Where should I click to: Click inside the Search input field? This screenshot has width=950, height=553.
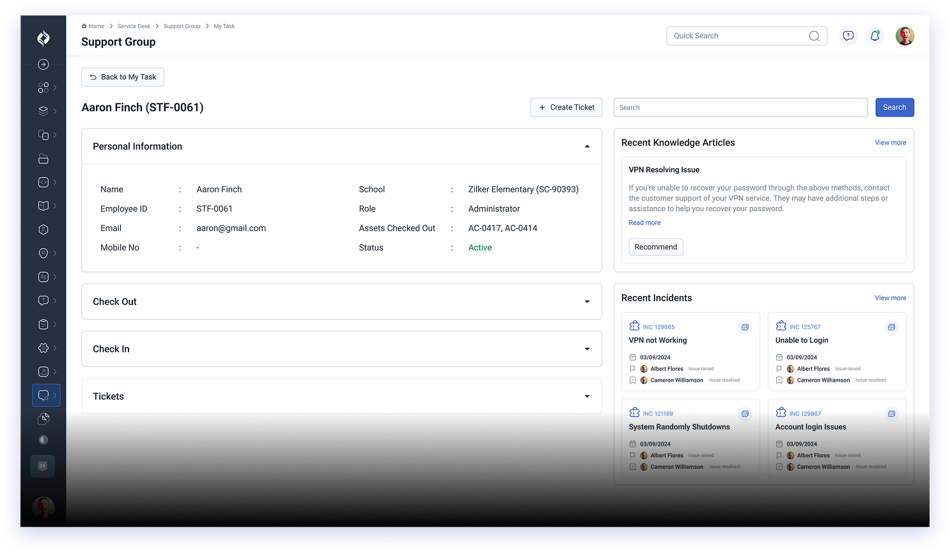[x=740, y=107]
